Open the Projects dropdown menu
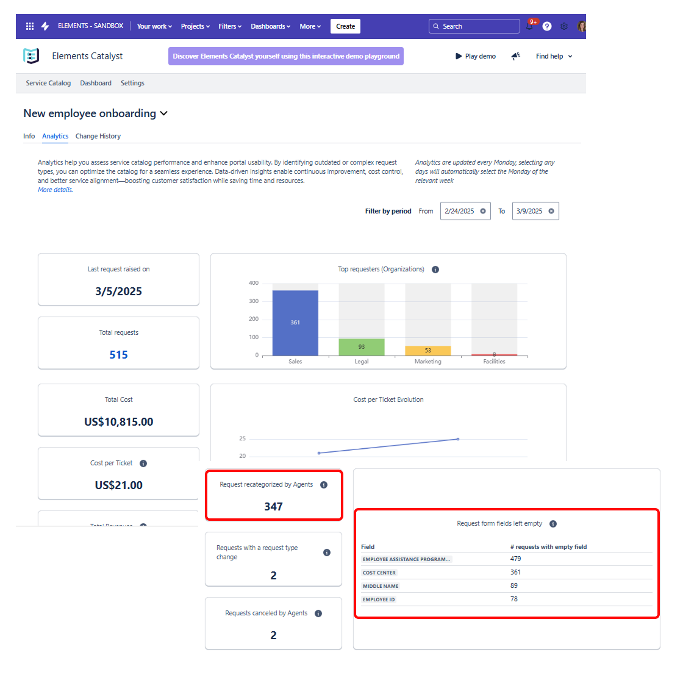 (x=195, y=26)
